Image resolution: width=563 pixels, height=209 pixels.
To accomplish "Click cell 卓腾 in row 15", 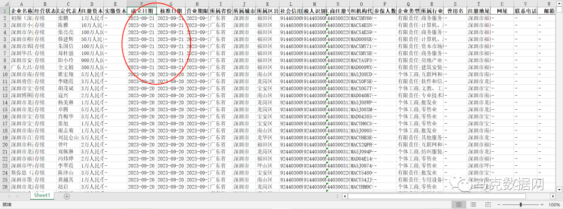I will (68, 109).
